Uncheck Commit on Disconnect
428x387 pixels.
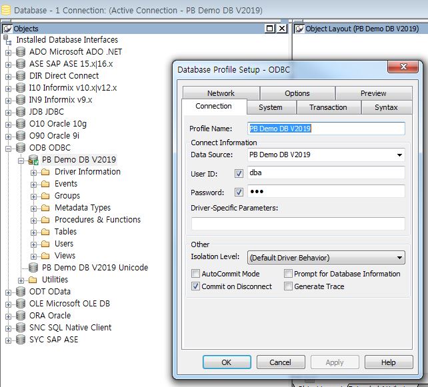click(195, 286)
